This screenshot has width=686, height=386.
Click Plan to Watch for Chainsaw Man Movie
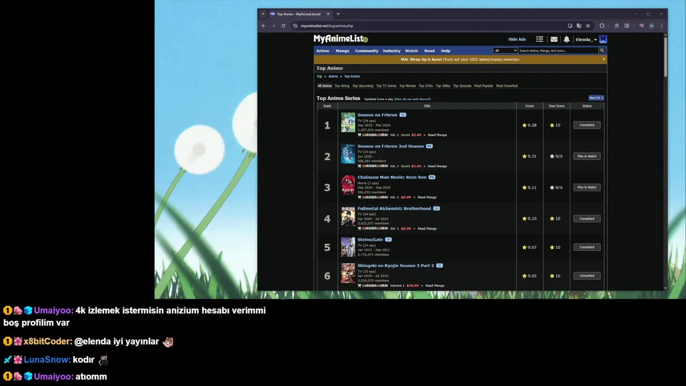pyautogui.click(x=587, y=187)
